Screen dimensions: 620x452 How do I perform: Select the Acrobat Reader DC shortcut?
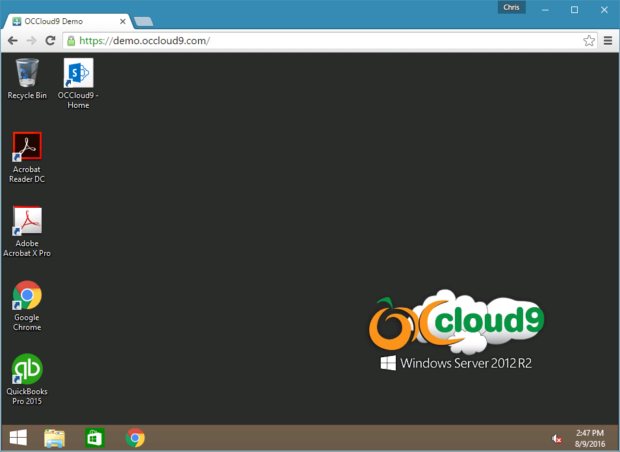(27, 157)
